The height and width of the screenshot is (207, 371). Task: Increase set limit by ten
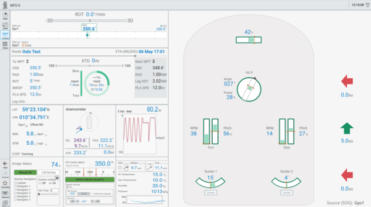tap(97, 202)
